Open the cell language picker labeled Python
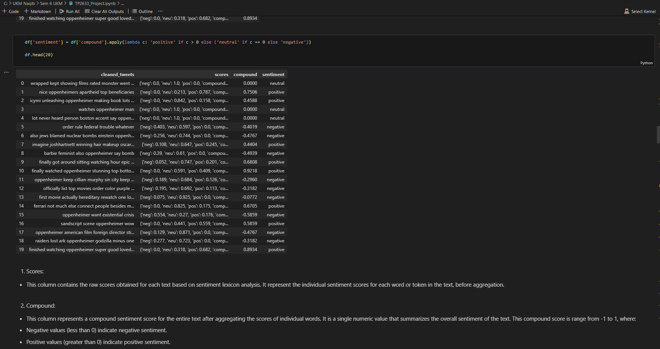This screenshot has width=660, height=349. tap(646, 63)
